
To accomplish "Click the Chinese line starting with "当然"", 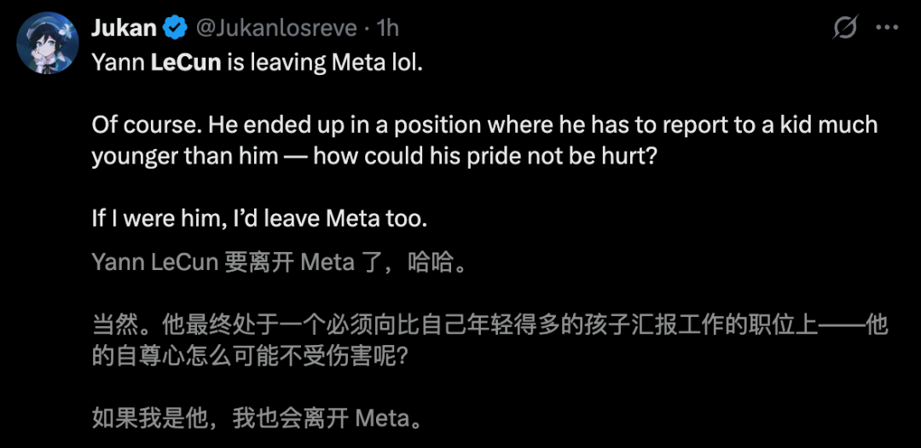I will [490, 325].
